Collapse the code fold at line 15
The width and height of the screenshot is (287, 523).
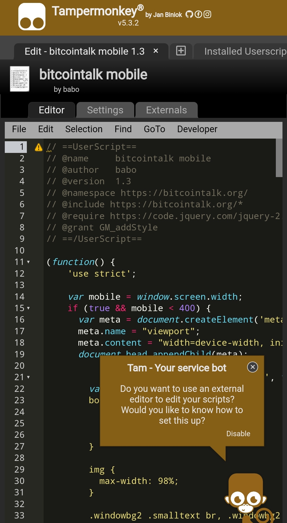[28, 308]
